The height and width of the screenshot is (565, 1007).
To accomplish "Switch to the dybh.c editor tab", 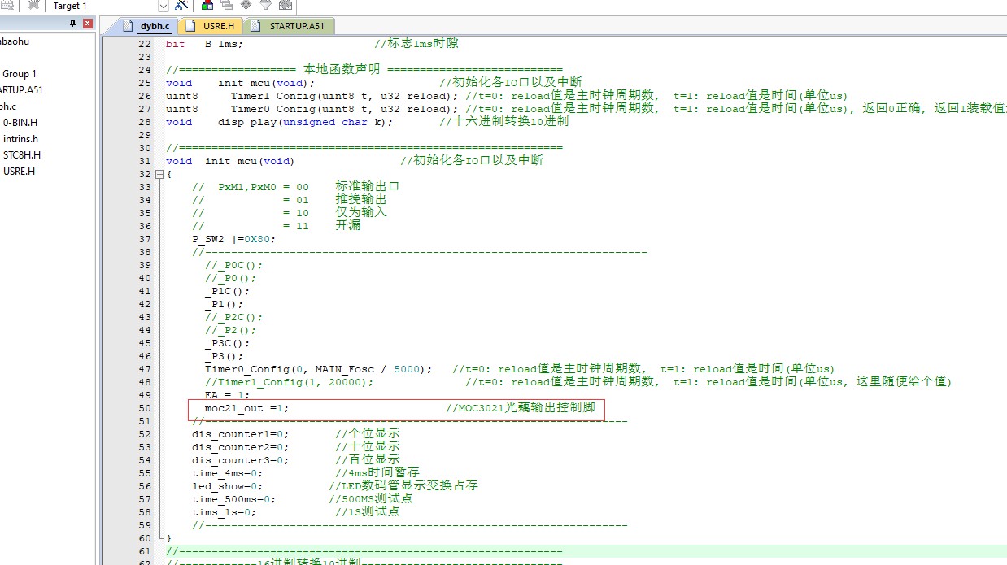I will [145, 26].
